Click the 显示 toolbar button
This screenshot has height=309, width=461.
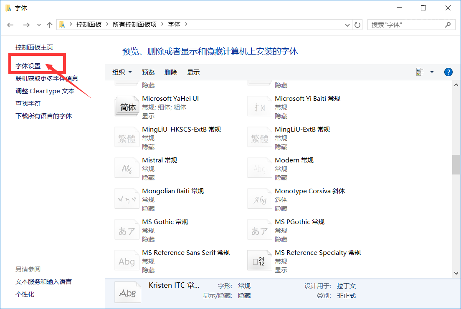[x=193, y=72]
